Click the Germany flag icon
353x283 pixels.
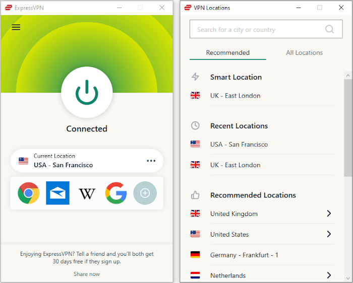(x=195, y=255)
